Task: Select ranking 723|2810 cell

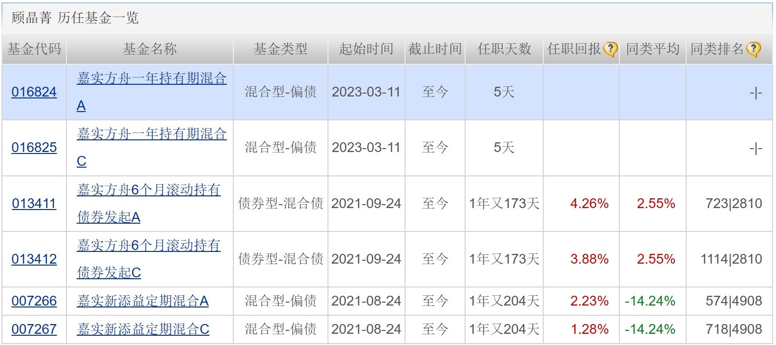Action: coord(734,204)
